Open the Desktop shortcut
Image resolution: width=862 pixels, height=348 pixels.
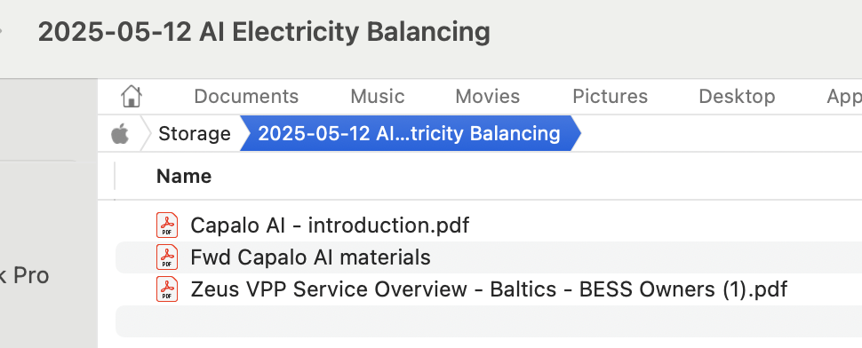[738, 96]
